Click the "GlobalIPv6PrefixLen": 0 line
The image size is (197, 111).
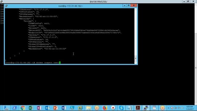[42, 47]
